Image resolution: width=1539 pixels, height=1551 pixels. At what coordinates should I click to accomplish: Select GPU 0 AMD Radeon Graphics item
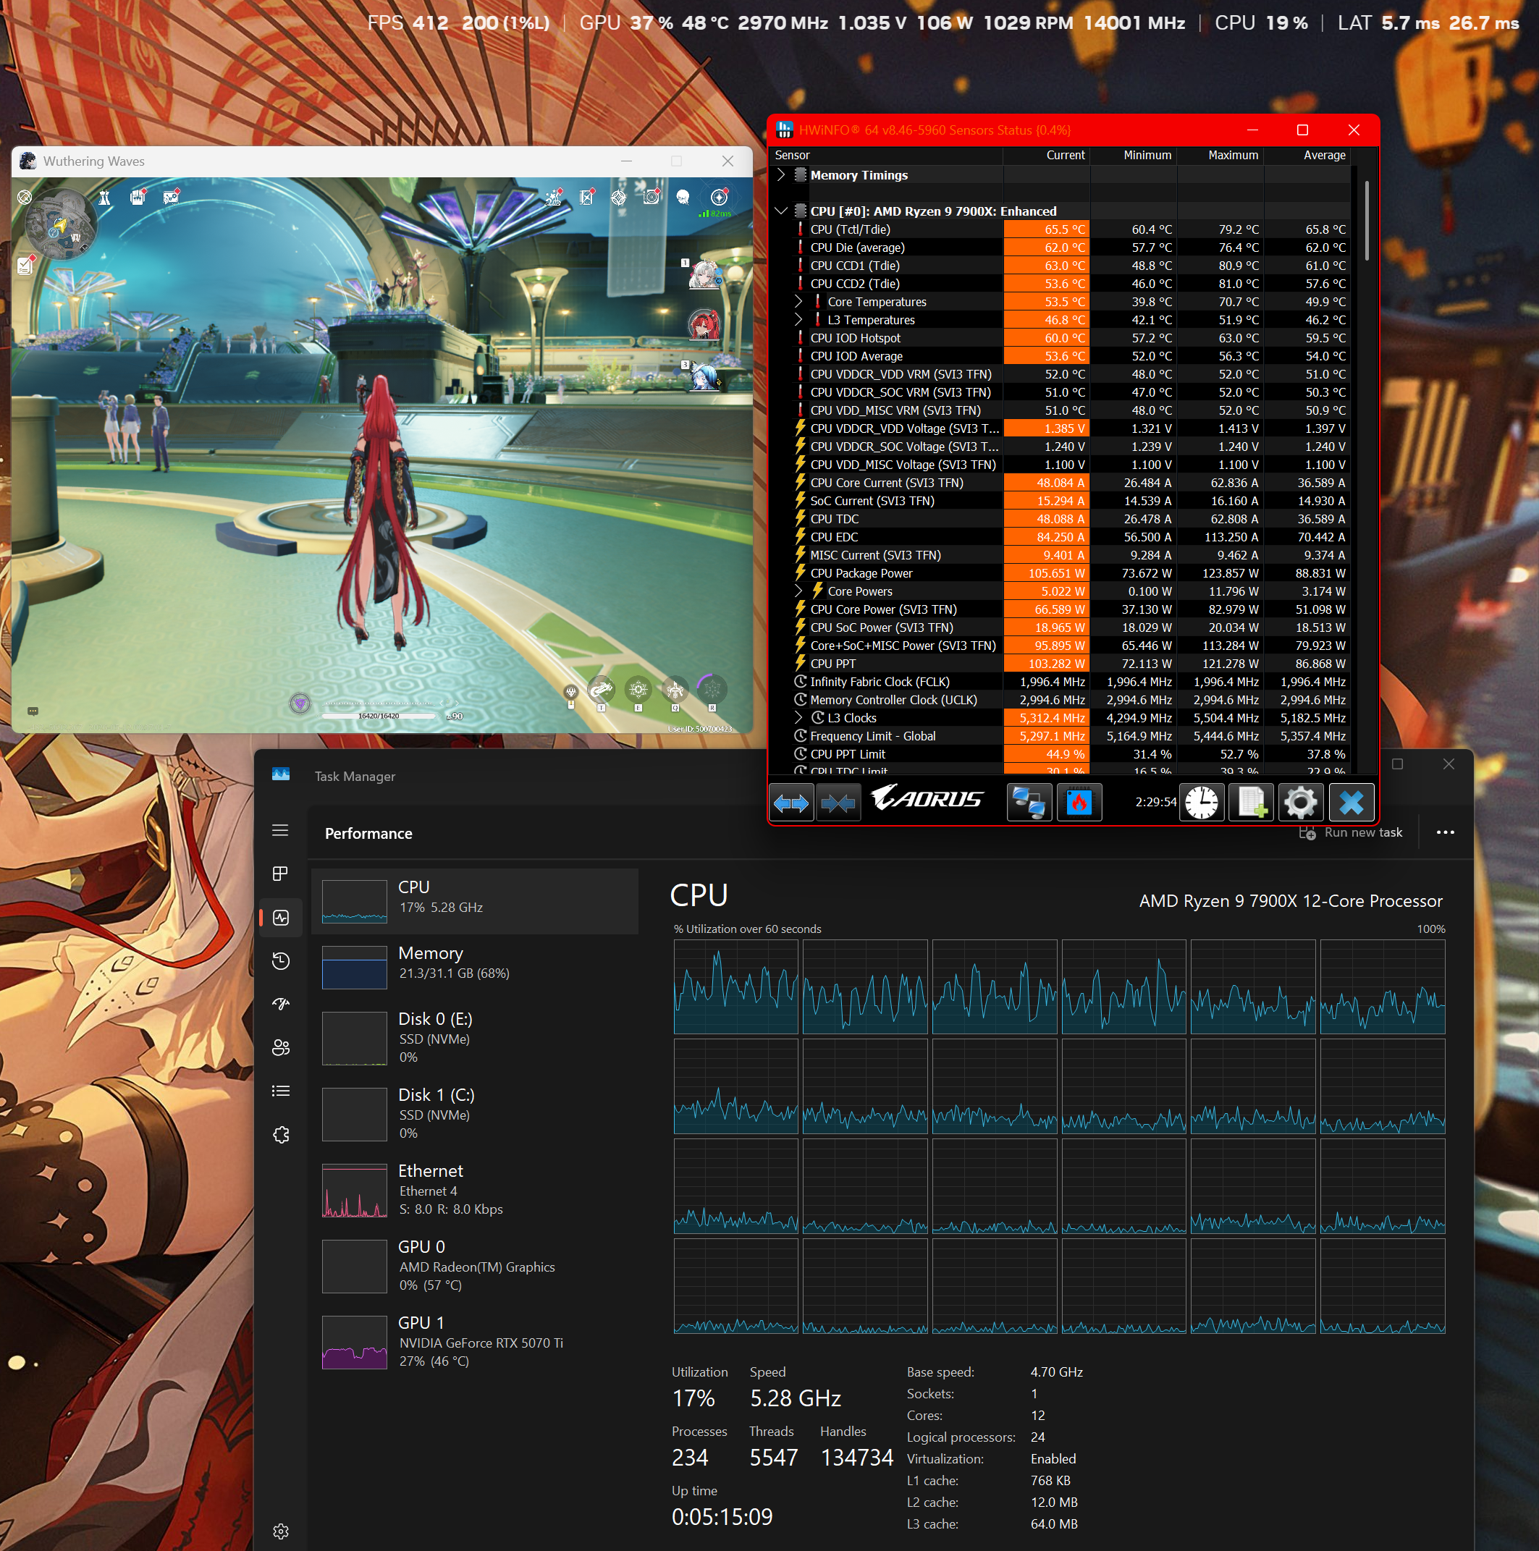click(474, 1265)
